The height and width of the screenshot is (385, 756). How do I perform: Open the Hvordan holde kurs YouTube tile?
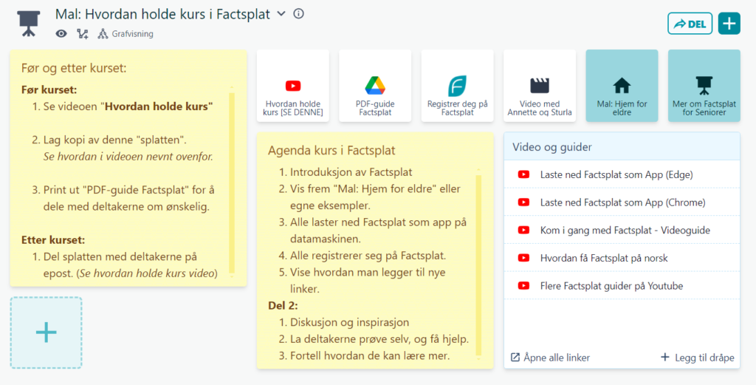tap(293, 87)
